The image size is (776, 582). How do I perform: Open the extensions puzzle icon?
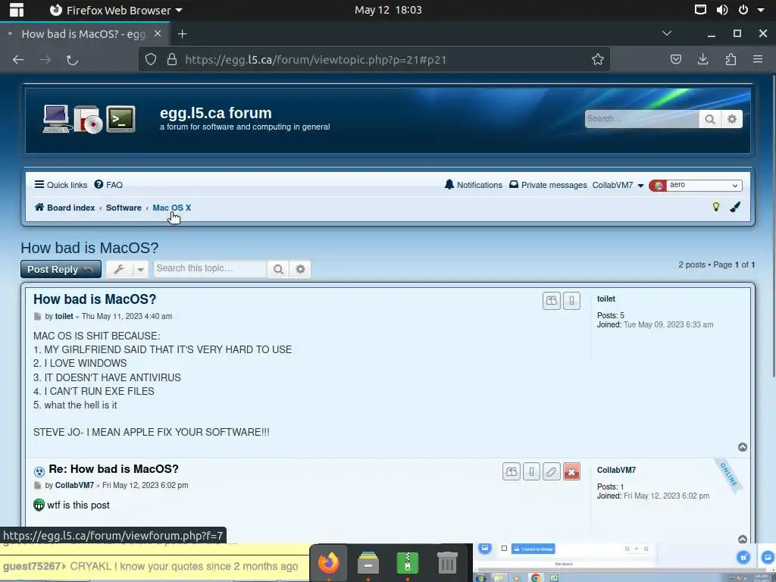pyautogui.click(x=731, y=60)
